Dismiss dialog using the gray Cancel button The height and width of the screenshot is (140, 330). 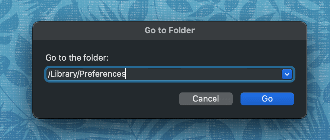pyautogui.click(x=206, y=99)
